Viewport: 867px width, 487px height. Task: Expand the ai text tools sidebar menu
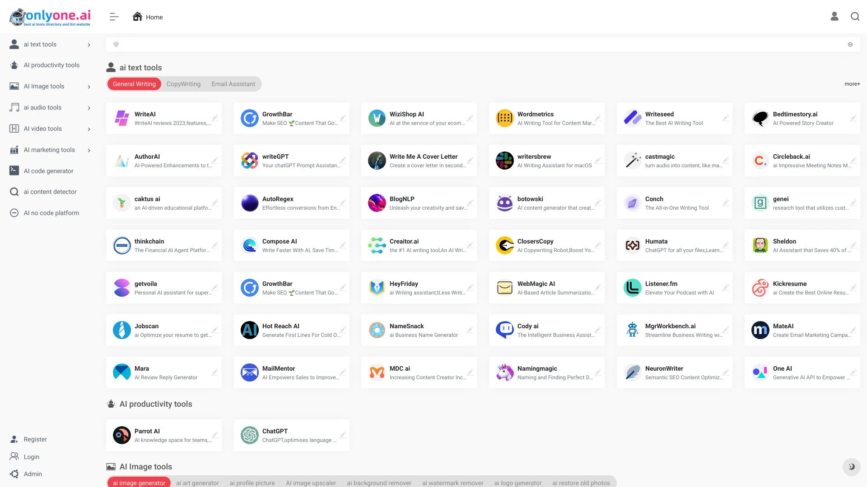click(x=89, y=45)
